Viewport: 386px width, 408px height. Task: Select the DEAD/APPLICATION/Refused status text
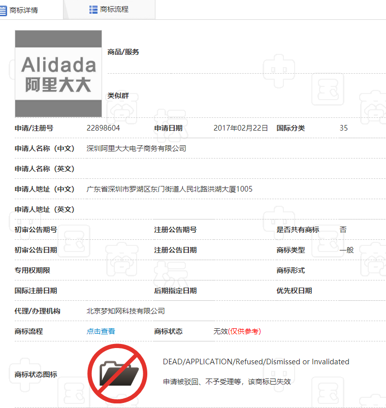click(256, 362)
